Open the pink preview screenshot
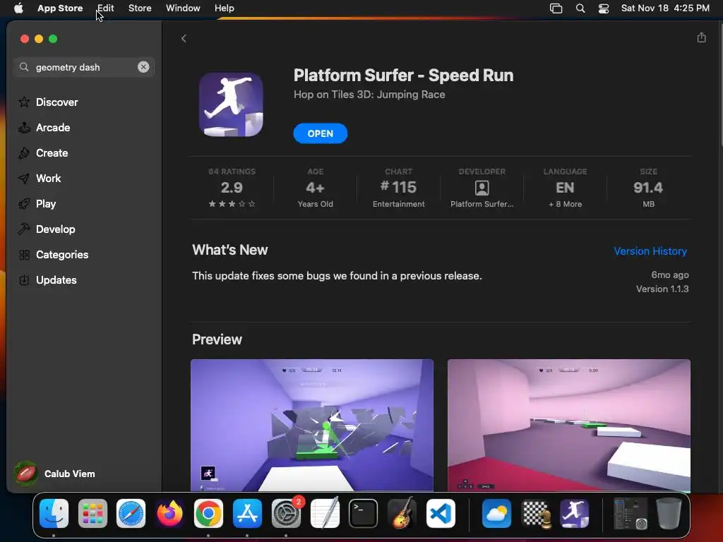Viewport: 723px width, 542px height. pos(568,425)
